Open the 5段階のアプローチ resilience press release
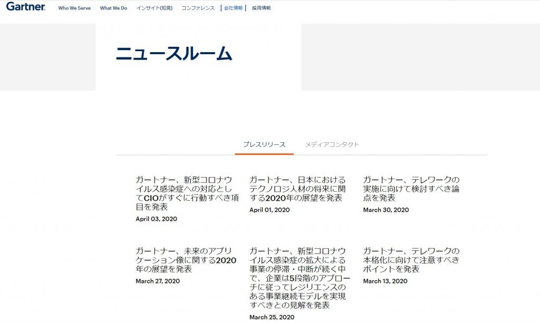Viewport: 540px width, 323px height. [300, 278]
